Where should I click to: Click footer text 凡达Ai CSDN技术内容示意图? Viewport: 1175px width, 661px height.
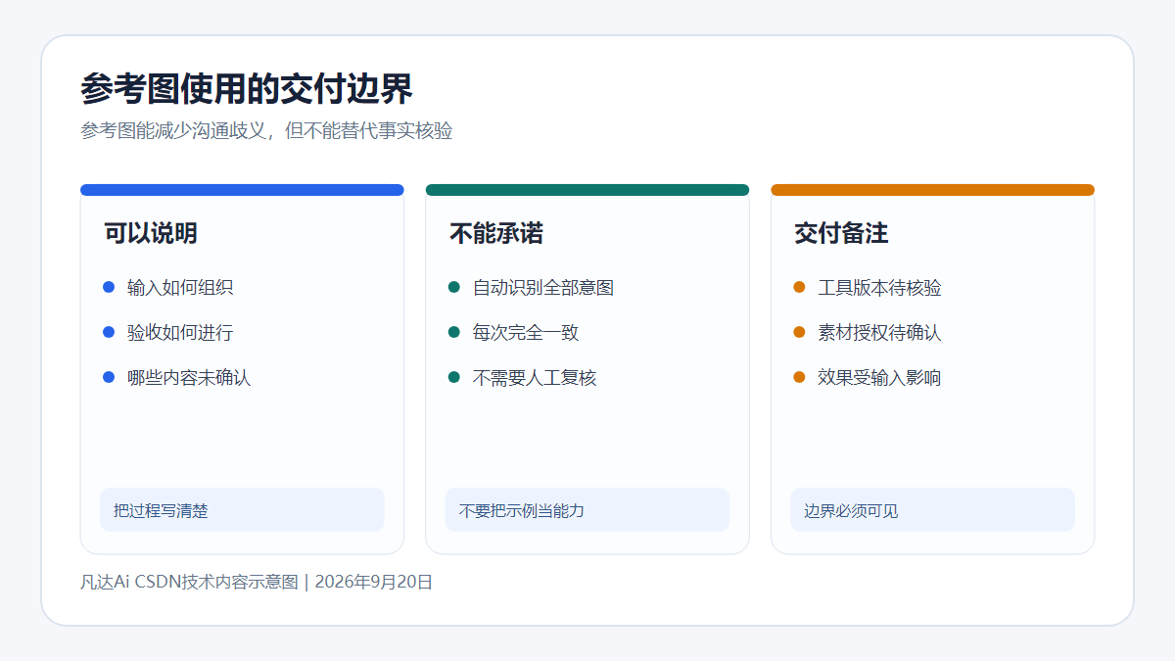[189, 582]
